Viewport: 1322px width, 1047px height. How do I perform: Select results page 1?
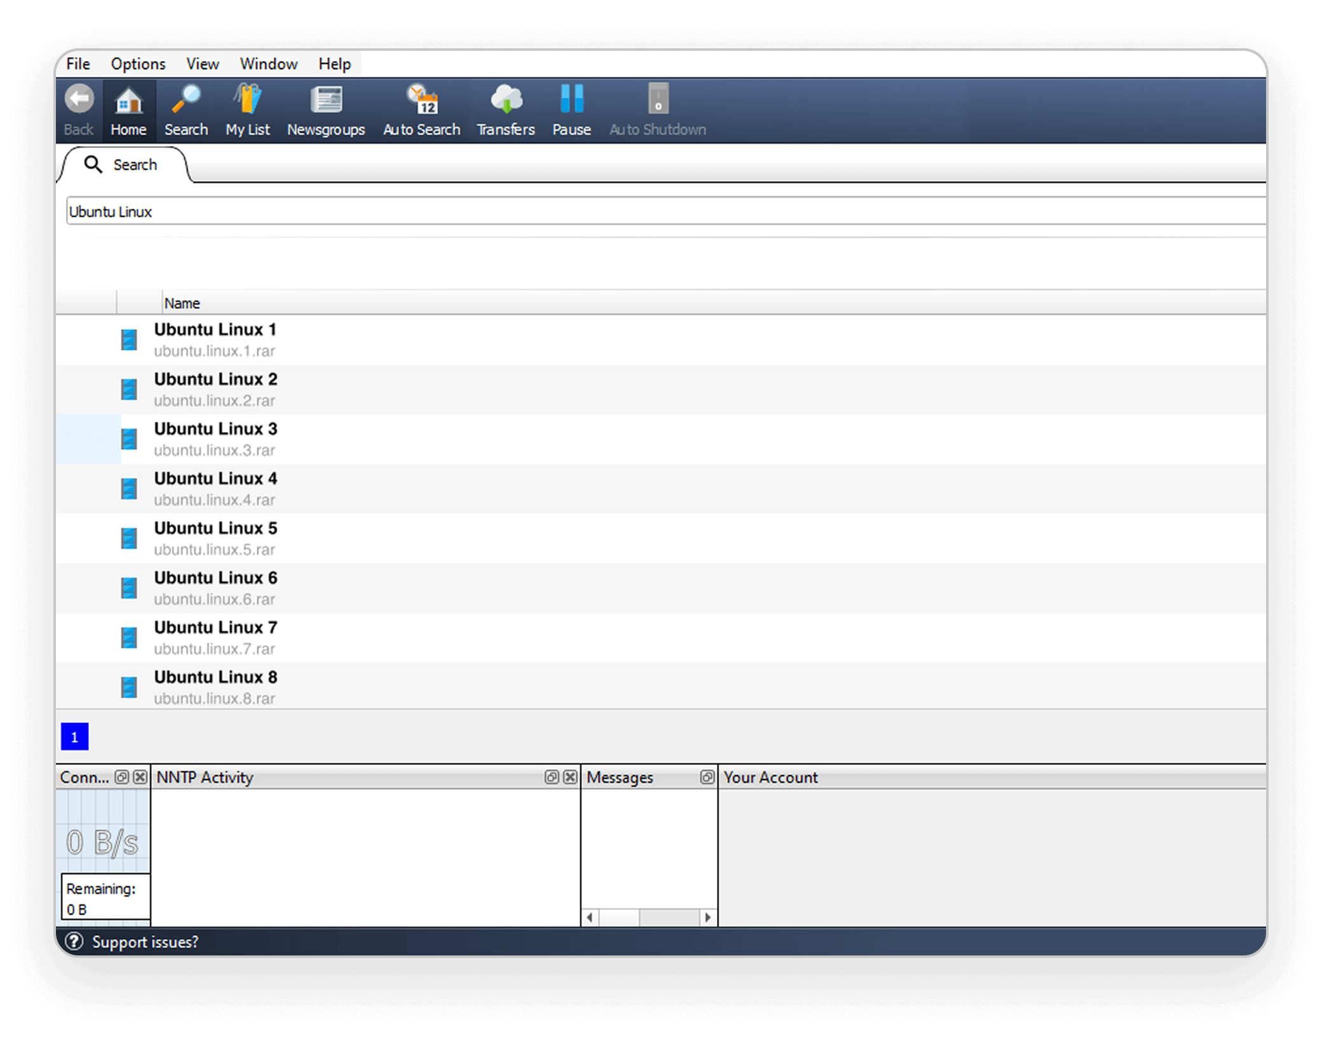(74, 737)
